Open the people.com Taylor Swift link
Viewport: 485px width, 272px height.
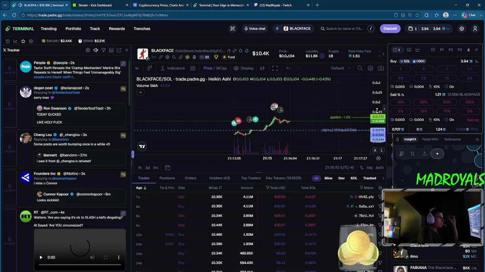click(54, 77)
